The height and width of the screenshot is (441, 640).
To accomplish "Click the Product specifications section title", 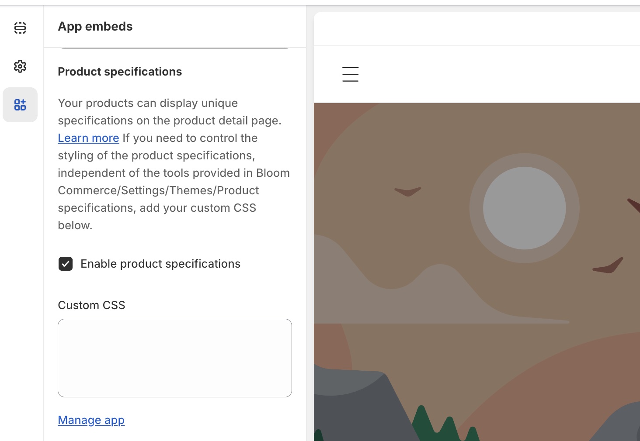I will pos(120,72).
